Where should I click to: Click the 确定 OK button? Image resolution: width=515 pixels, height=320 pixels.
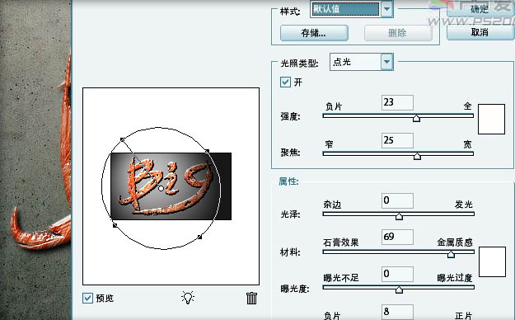pos(480,9)
